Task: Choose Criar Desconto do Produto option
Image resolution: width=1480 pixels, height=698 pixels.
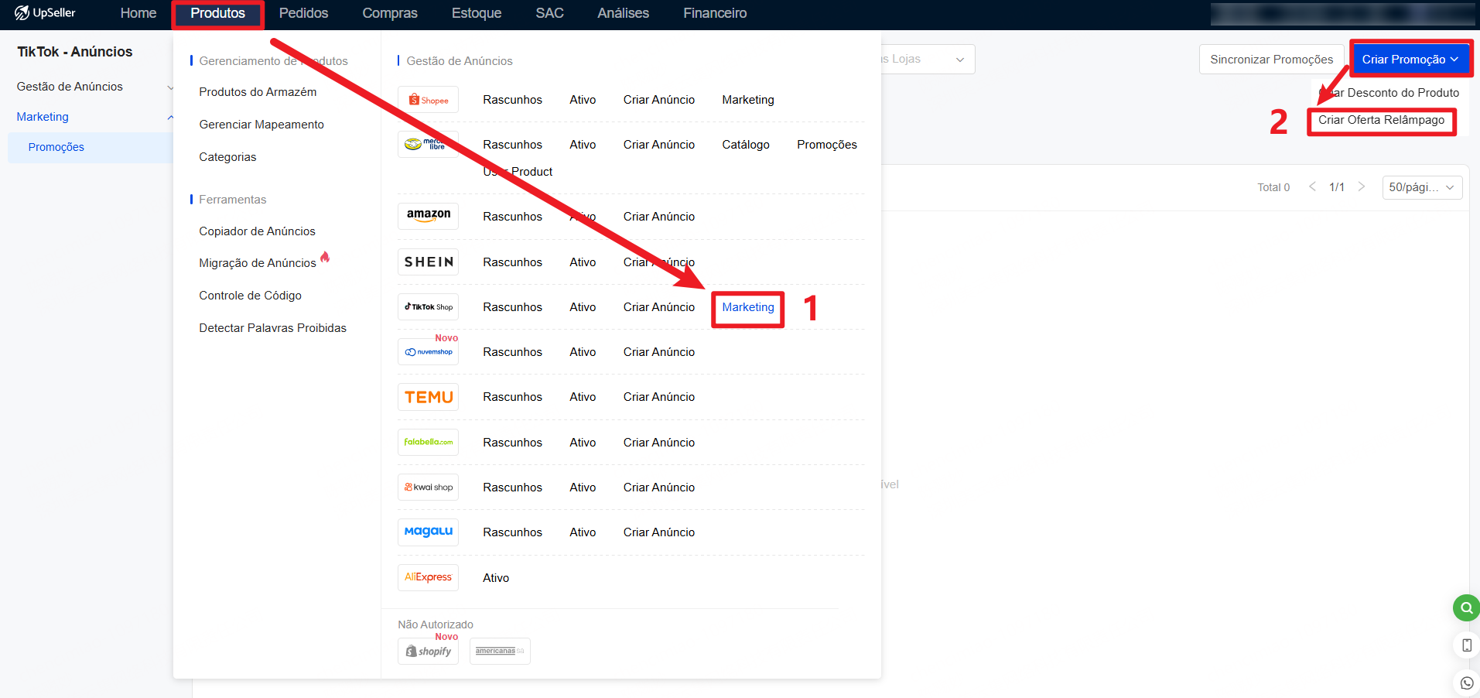Action: pyautogui.click(x=1389, y=93)
